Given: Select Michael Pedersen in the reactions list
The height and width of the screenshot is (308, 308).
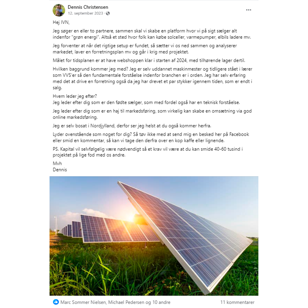Looking at the screenshot, I should click(127, 302).
